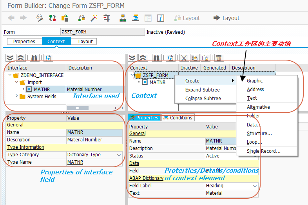Collapse the ZDEMO_INTERFACE tree node

point(10,75)
